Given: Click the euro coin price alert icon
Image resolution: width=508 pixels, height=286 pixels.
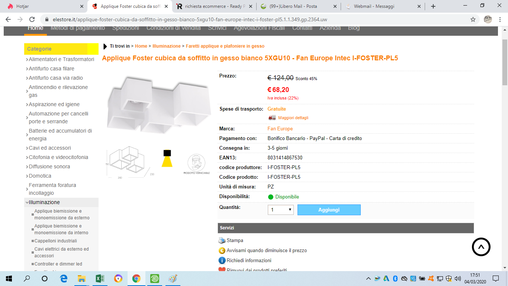Looking at the screenshot, I should pyautogui.click(x=222, y=251).
